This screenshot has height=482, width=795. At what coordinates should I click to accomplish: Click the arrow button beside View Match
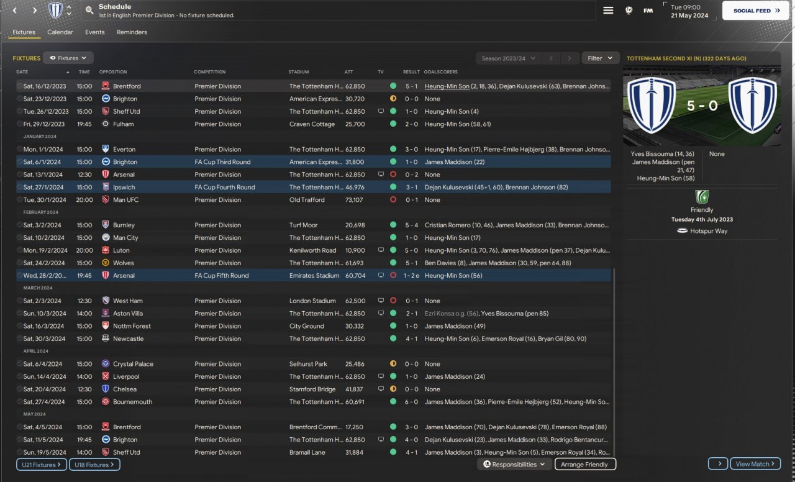pyautogui.click(x=718, y=464)
